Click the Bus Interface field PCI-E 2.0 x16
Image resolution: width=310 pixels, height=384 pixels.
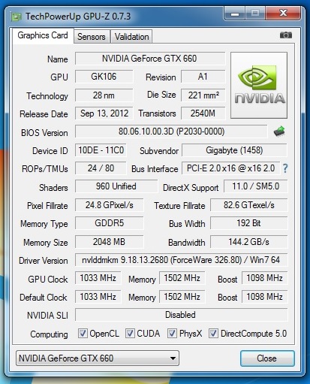tap(230, 168)
